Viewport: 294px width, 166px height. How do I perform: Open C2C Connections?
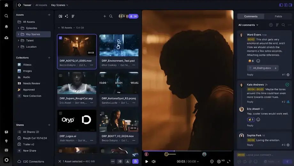(33, 162)
